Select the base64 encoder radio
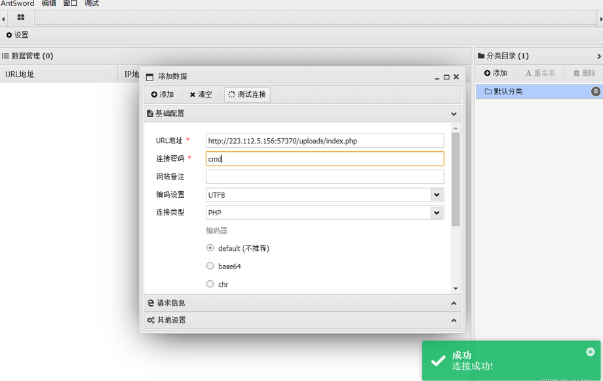The width and height of the screenshot is (603, 381). 210,266
